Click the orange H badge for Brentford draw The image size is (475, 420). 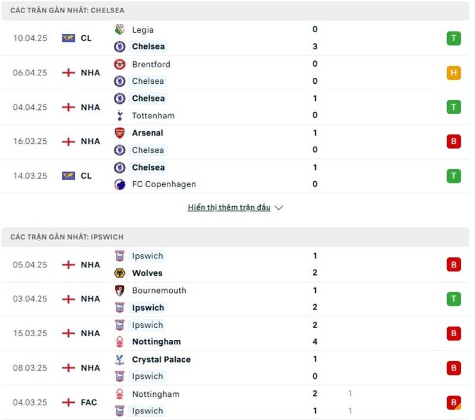[x=454, y=73]
